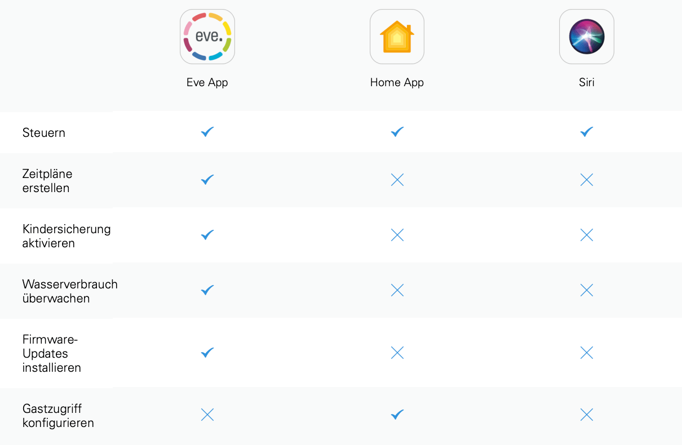This screenshot has width=682, height=445.
Task: Click the Eve App column label
Action: 207,82
